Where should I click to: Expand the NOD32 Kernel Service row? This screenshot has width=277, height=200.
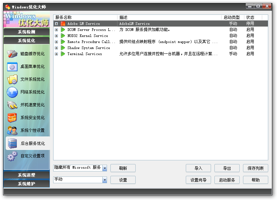click(x=56, y=36)
